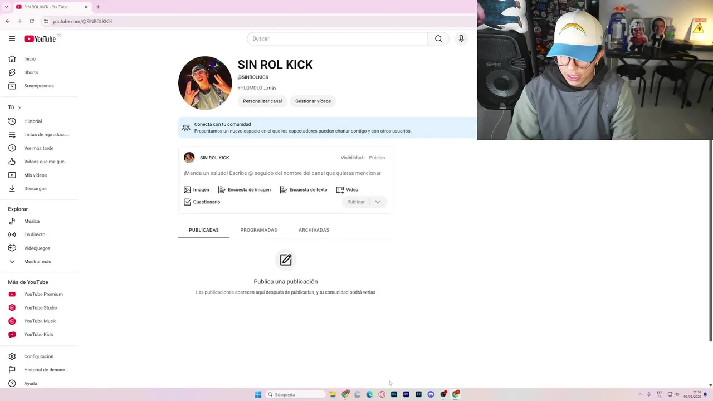Open Photoshop from the taskbar

[394, 394]
